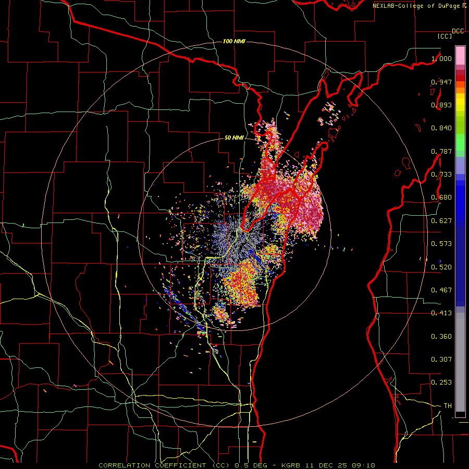Pick the gray color bar segment
469x469 pixels.
pyautogui.click(x=460, y=362)
